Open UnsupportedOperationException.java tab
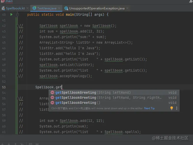This screenshot has width=193, height=145. pos(97,8)
